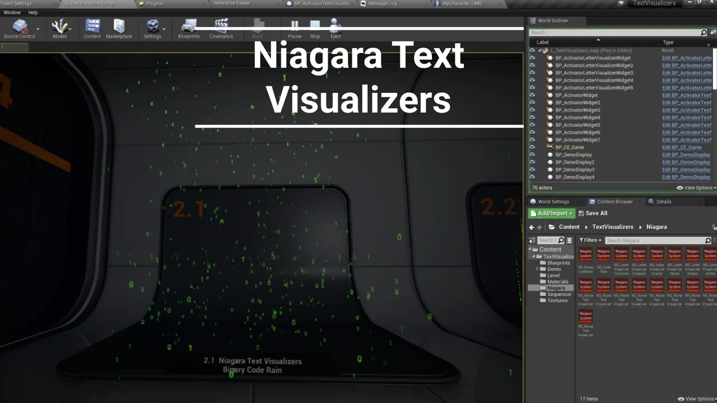Eject from the player controller

[335, 28]
